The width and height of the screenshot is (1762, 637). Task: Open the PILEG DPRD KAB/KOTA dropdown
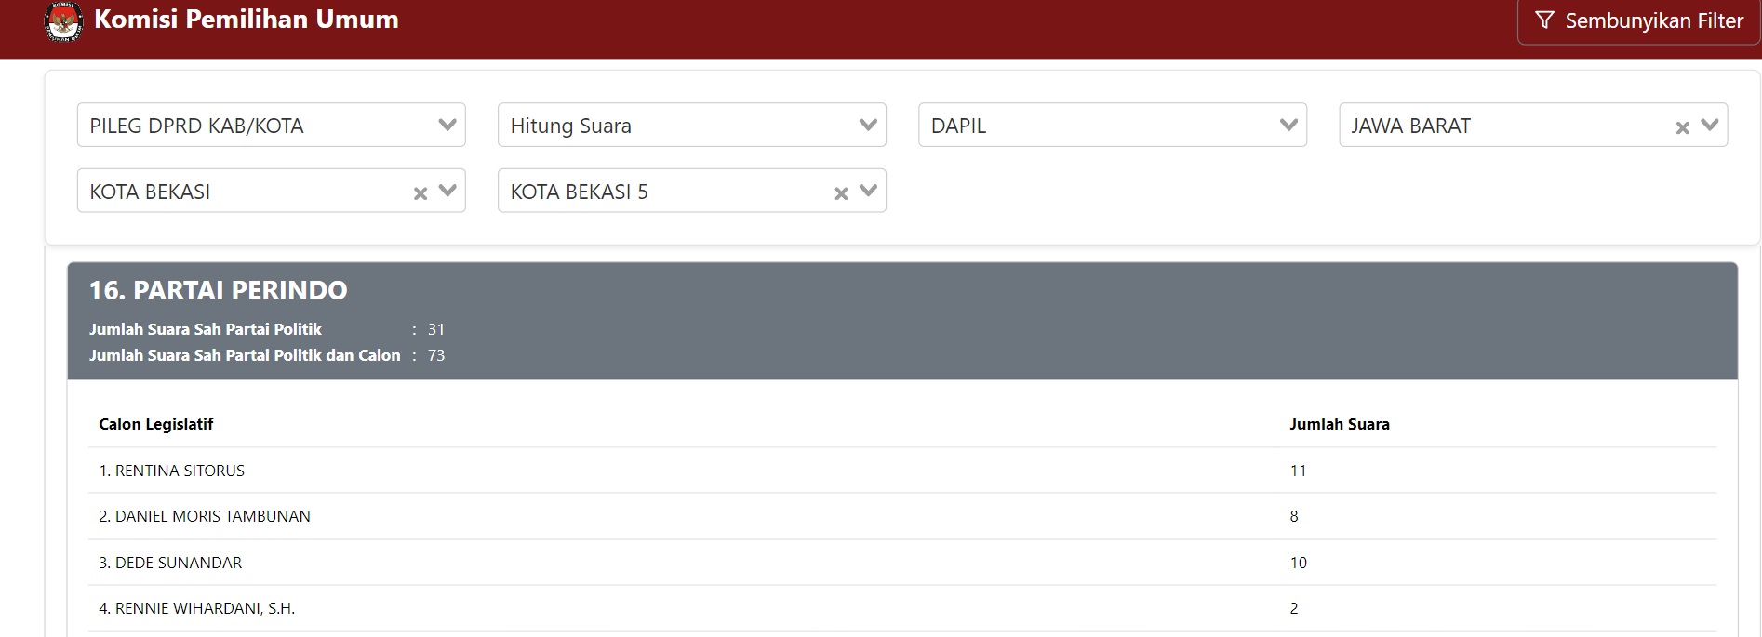271,125
